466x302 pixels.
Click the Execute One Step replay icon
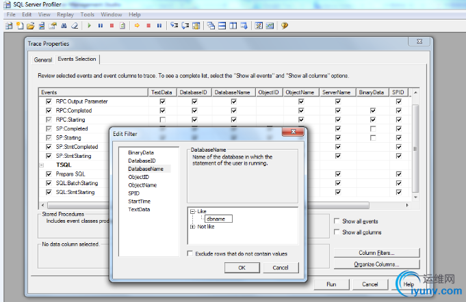pyautogui.click(x=174, y=26)
